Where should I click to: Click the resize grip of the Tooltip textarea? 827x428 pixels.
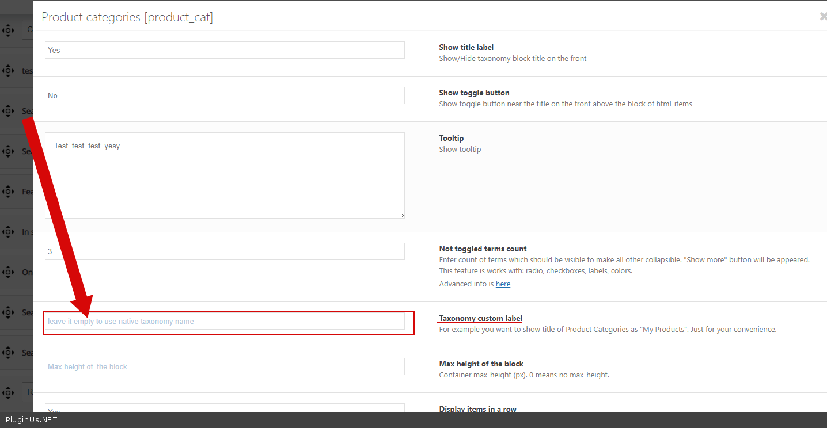click(401, 215)
